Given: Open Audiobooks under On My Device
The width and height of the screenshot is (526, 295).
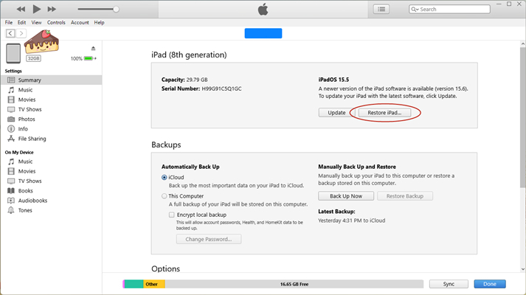Looking at the screenshot, I should point(32,200).
